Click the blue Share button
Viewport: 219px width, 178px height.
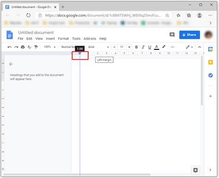pyautogui.click(x=189, y=35)
